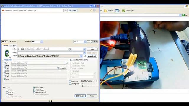This screenshot has height=106, width=189.
Task: Toggle the NFP checkbox
Action: tap(5, 79)
